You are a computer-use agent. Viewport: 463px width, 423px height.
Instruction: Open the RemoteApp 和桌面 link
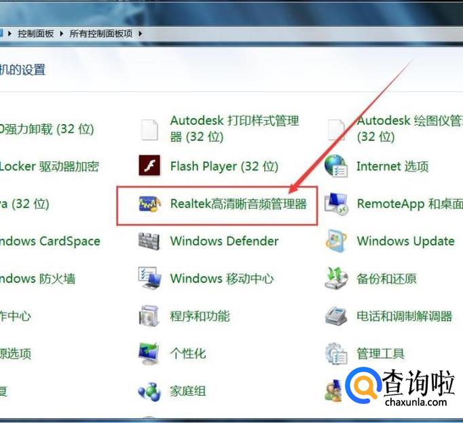pyautogui.click(x=410, y=204)
